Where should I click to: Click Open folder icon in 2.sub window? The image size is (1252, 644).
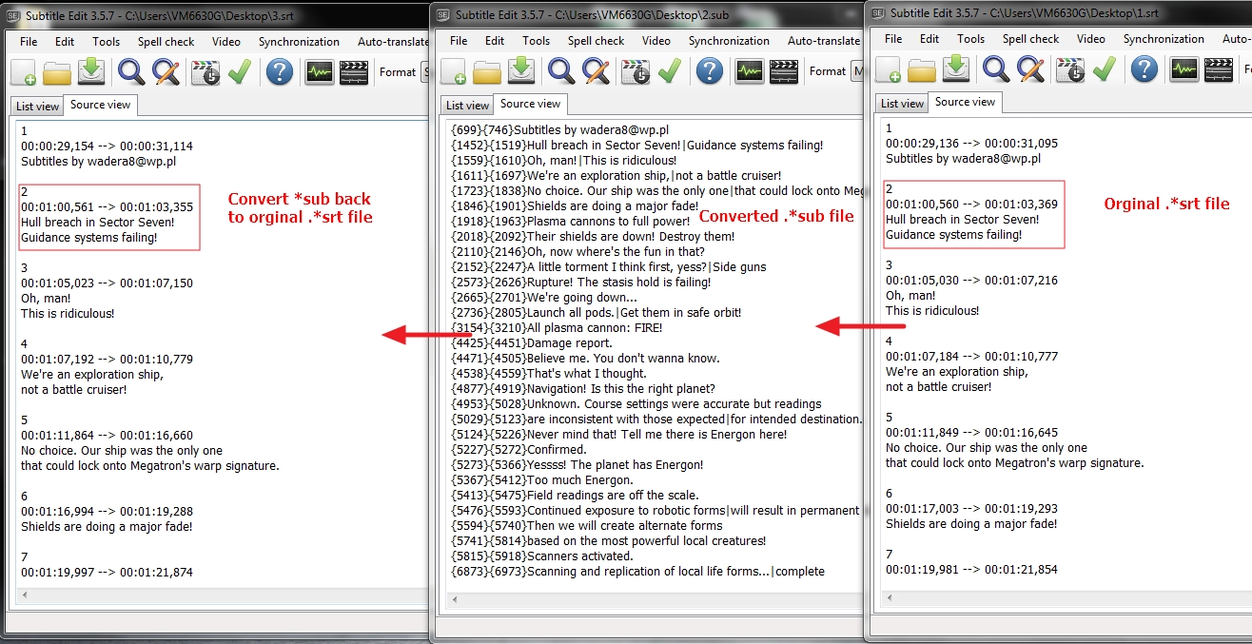pyautogui.click(x=487, y=71)
